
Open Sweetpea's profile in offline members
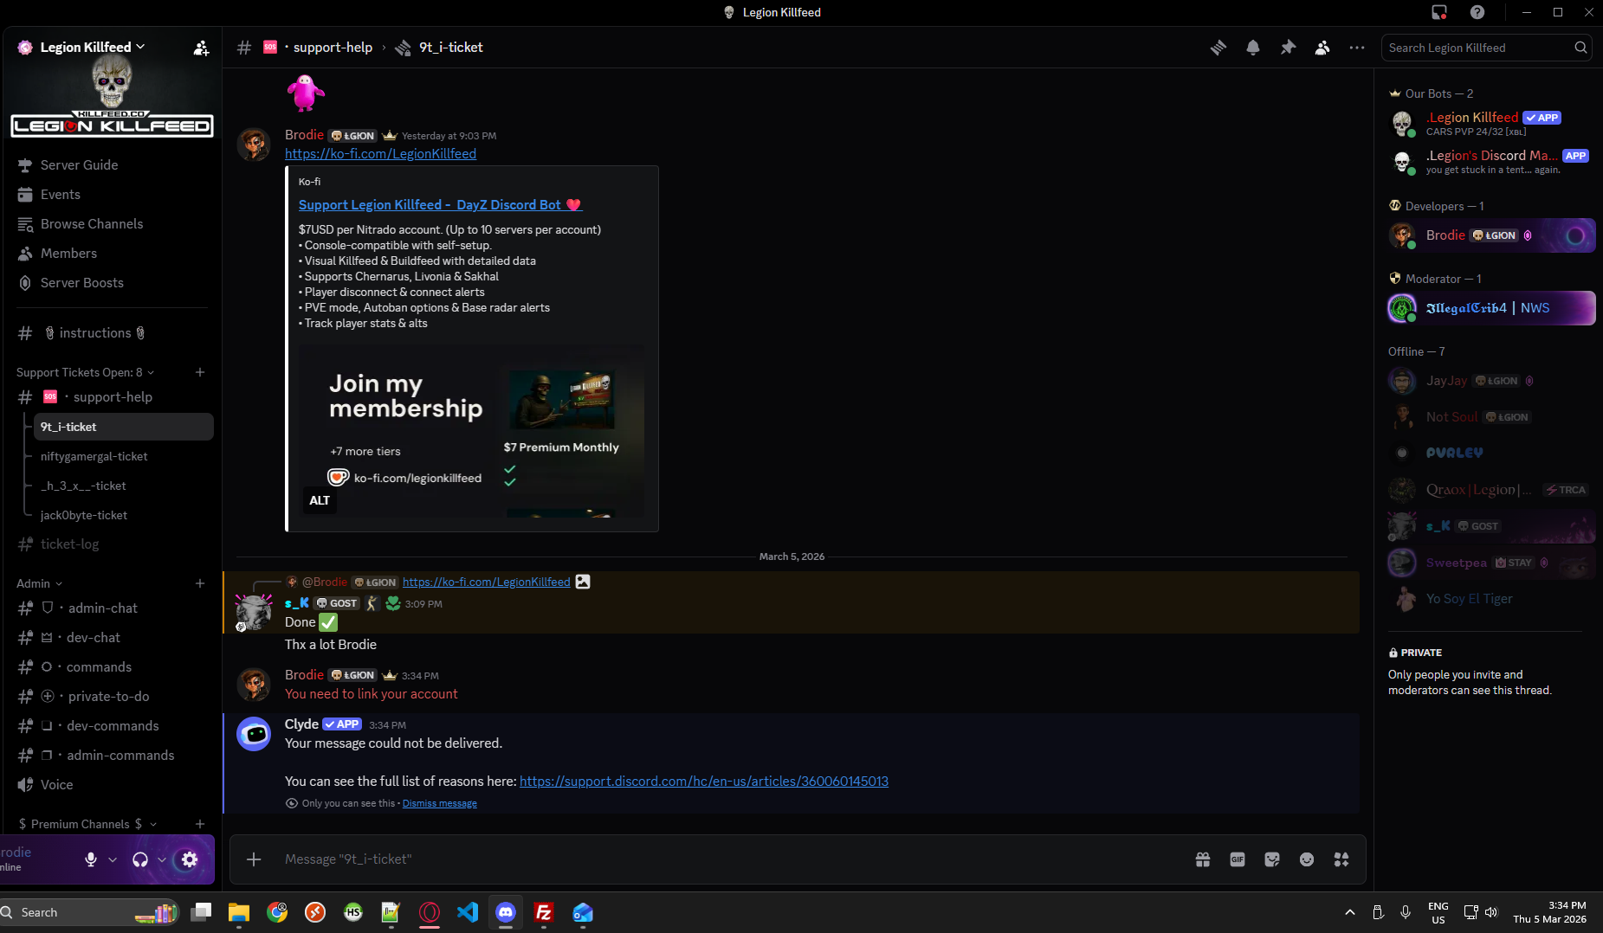1491,563
